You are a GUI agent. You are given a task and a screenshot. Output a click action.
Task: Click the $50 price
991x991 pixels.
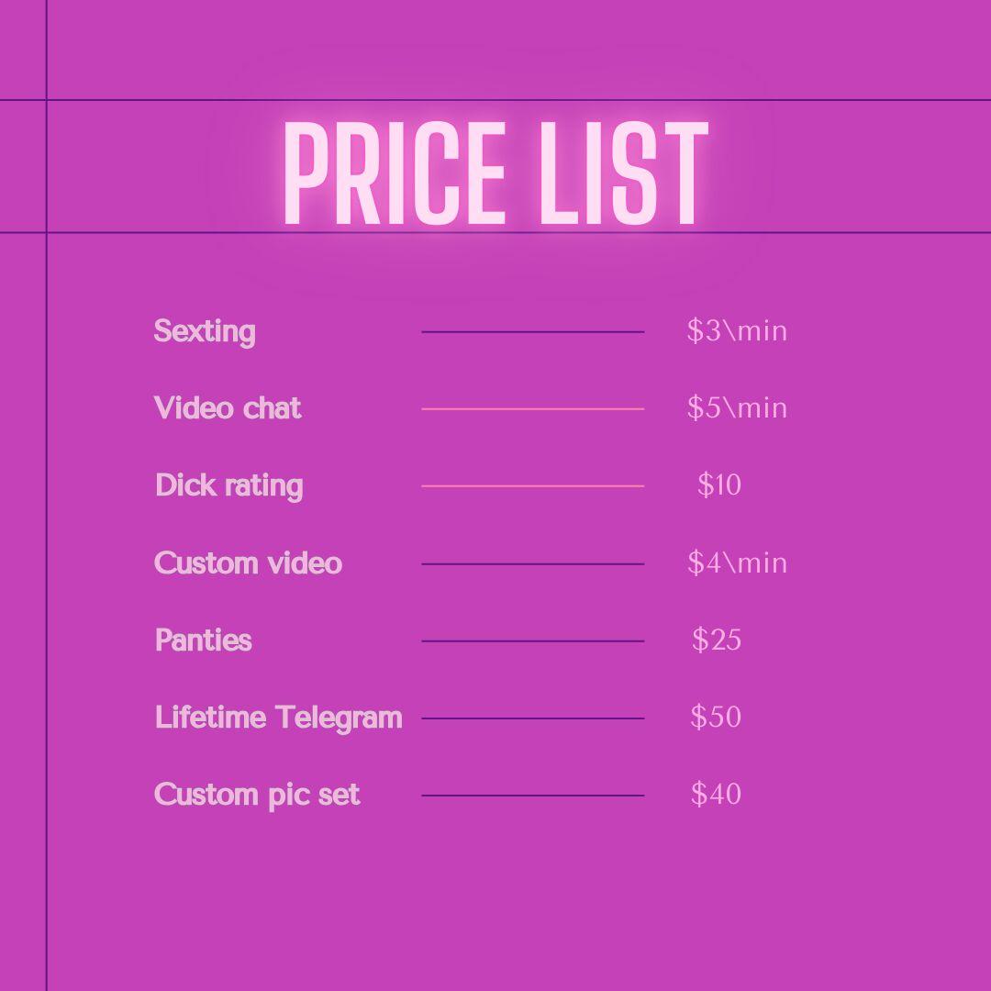point(716,717)
